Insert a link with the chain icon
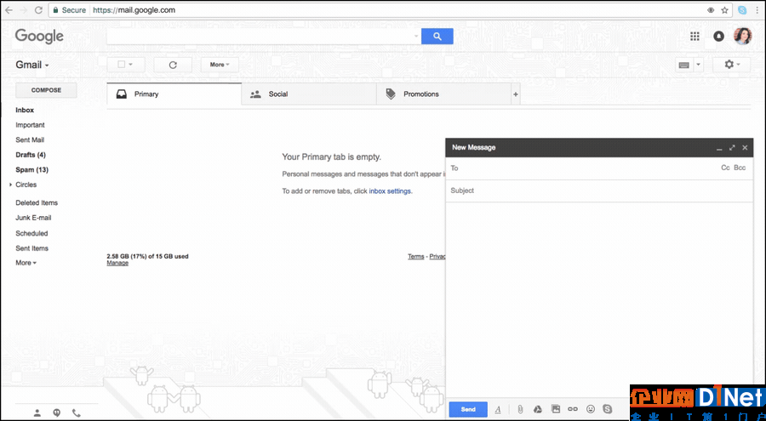Image resolution: width=766 pixels, height=421 pixels. coord(573,409)
